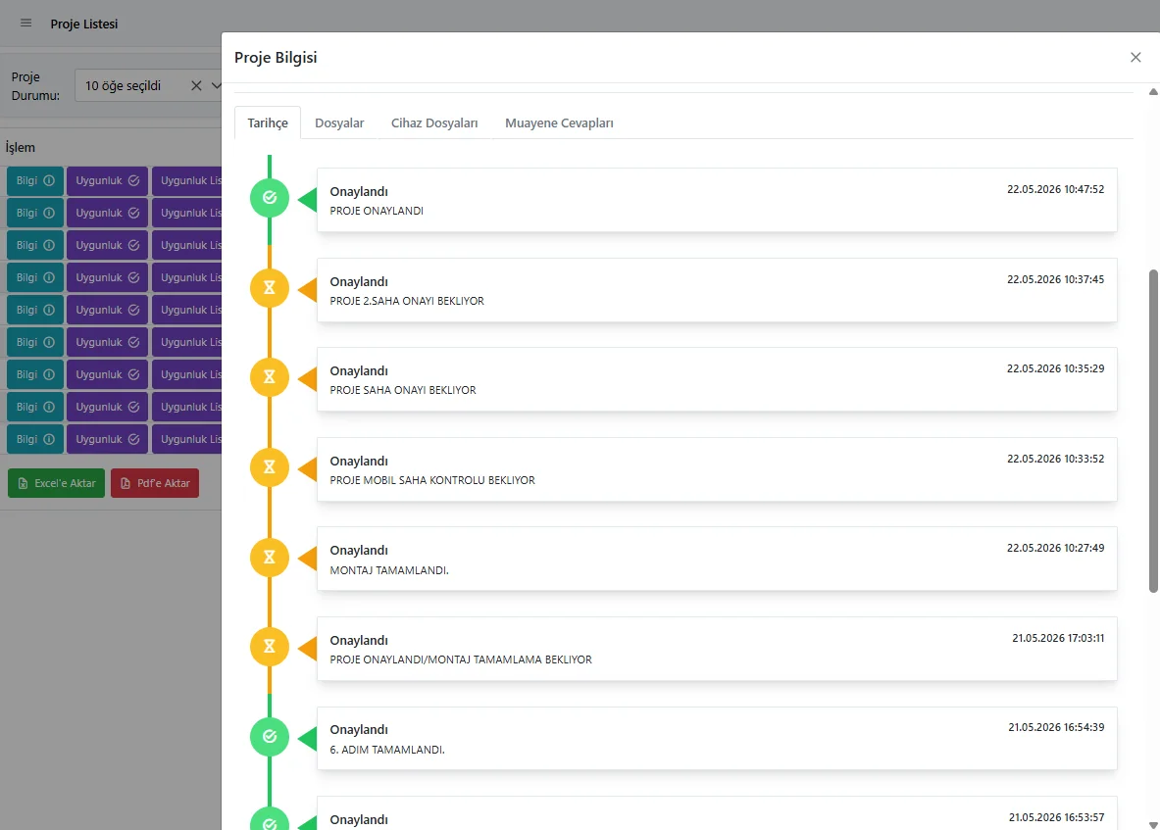Clear the 10 öğe seçildi selection

coord(196,85)
